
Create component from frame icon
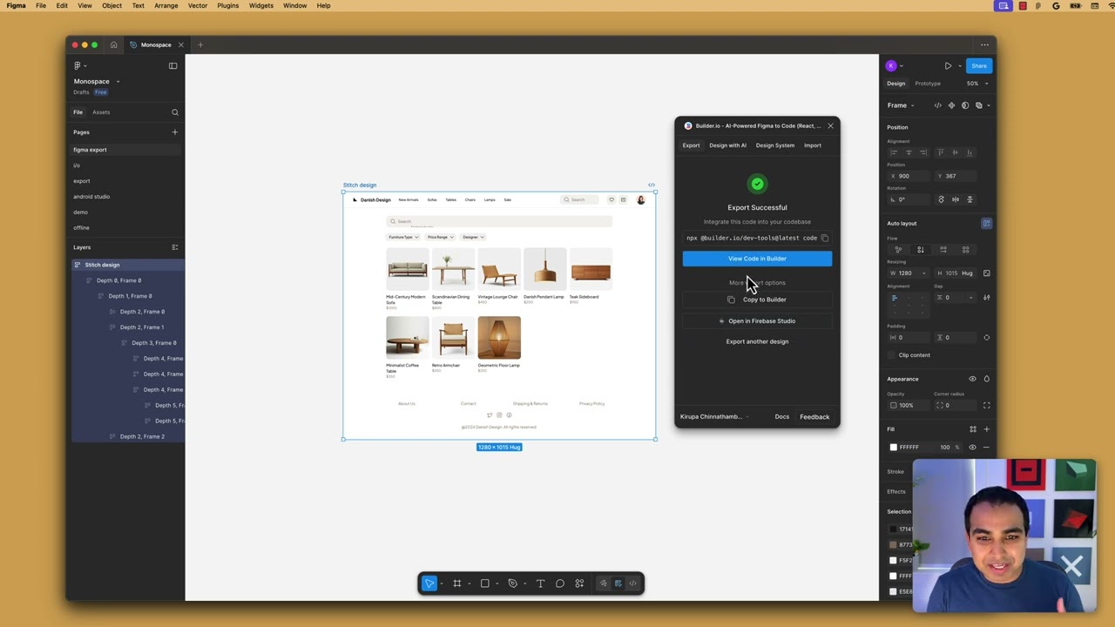click(951, 105)
